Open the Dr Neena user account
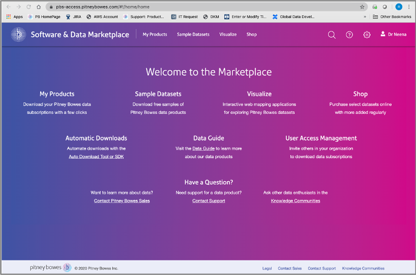 point(394,34)
